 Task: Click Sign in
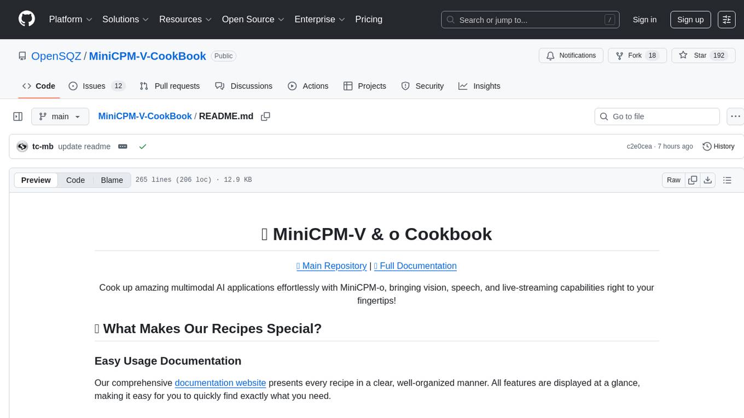tap(644, 20)
